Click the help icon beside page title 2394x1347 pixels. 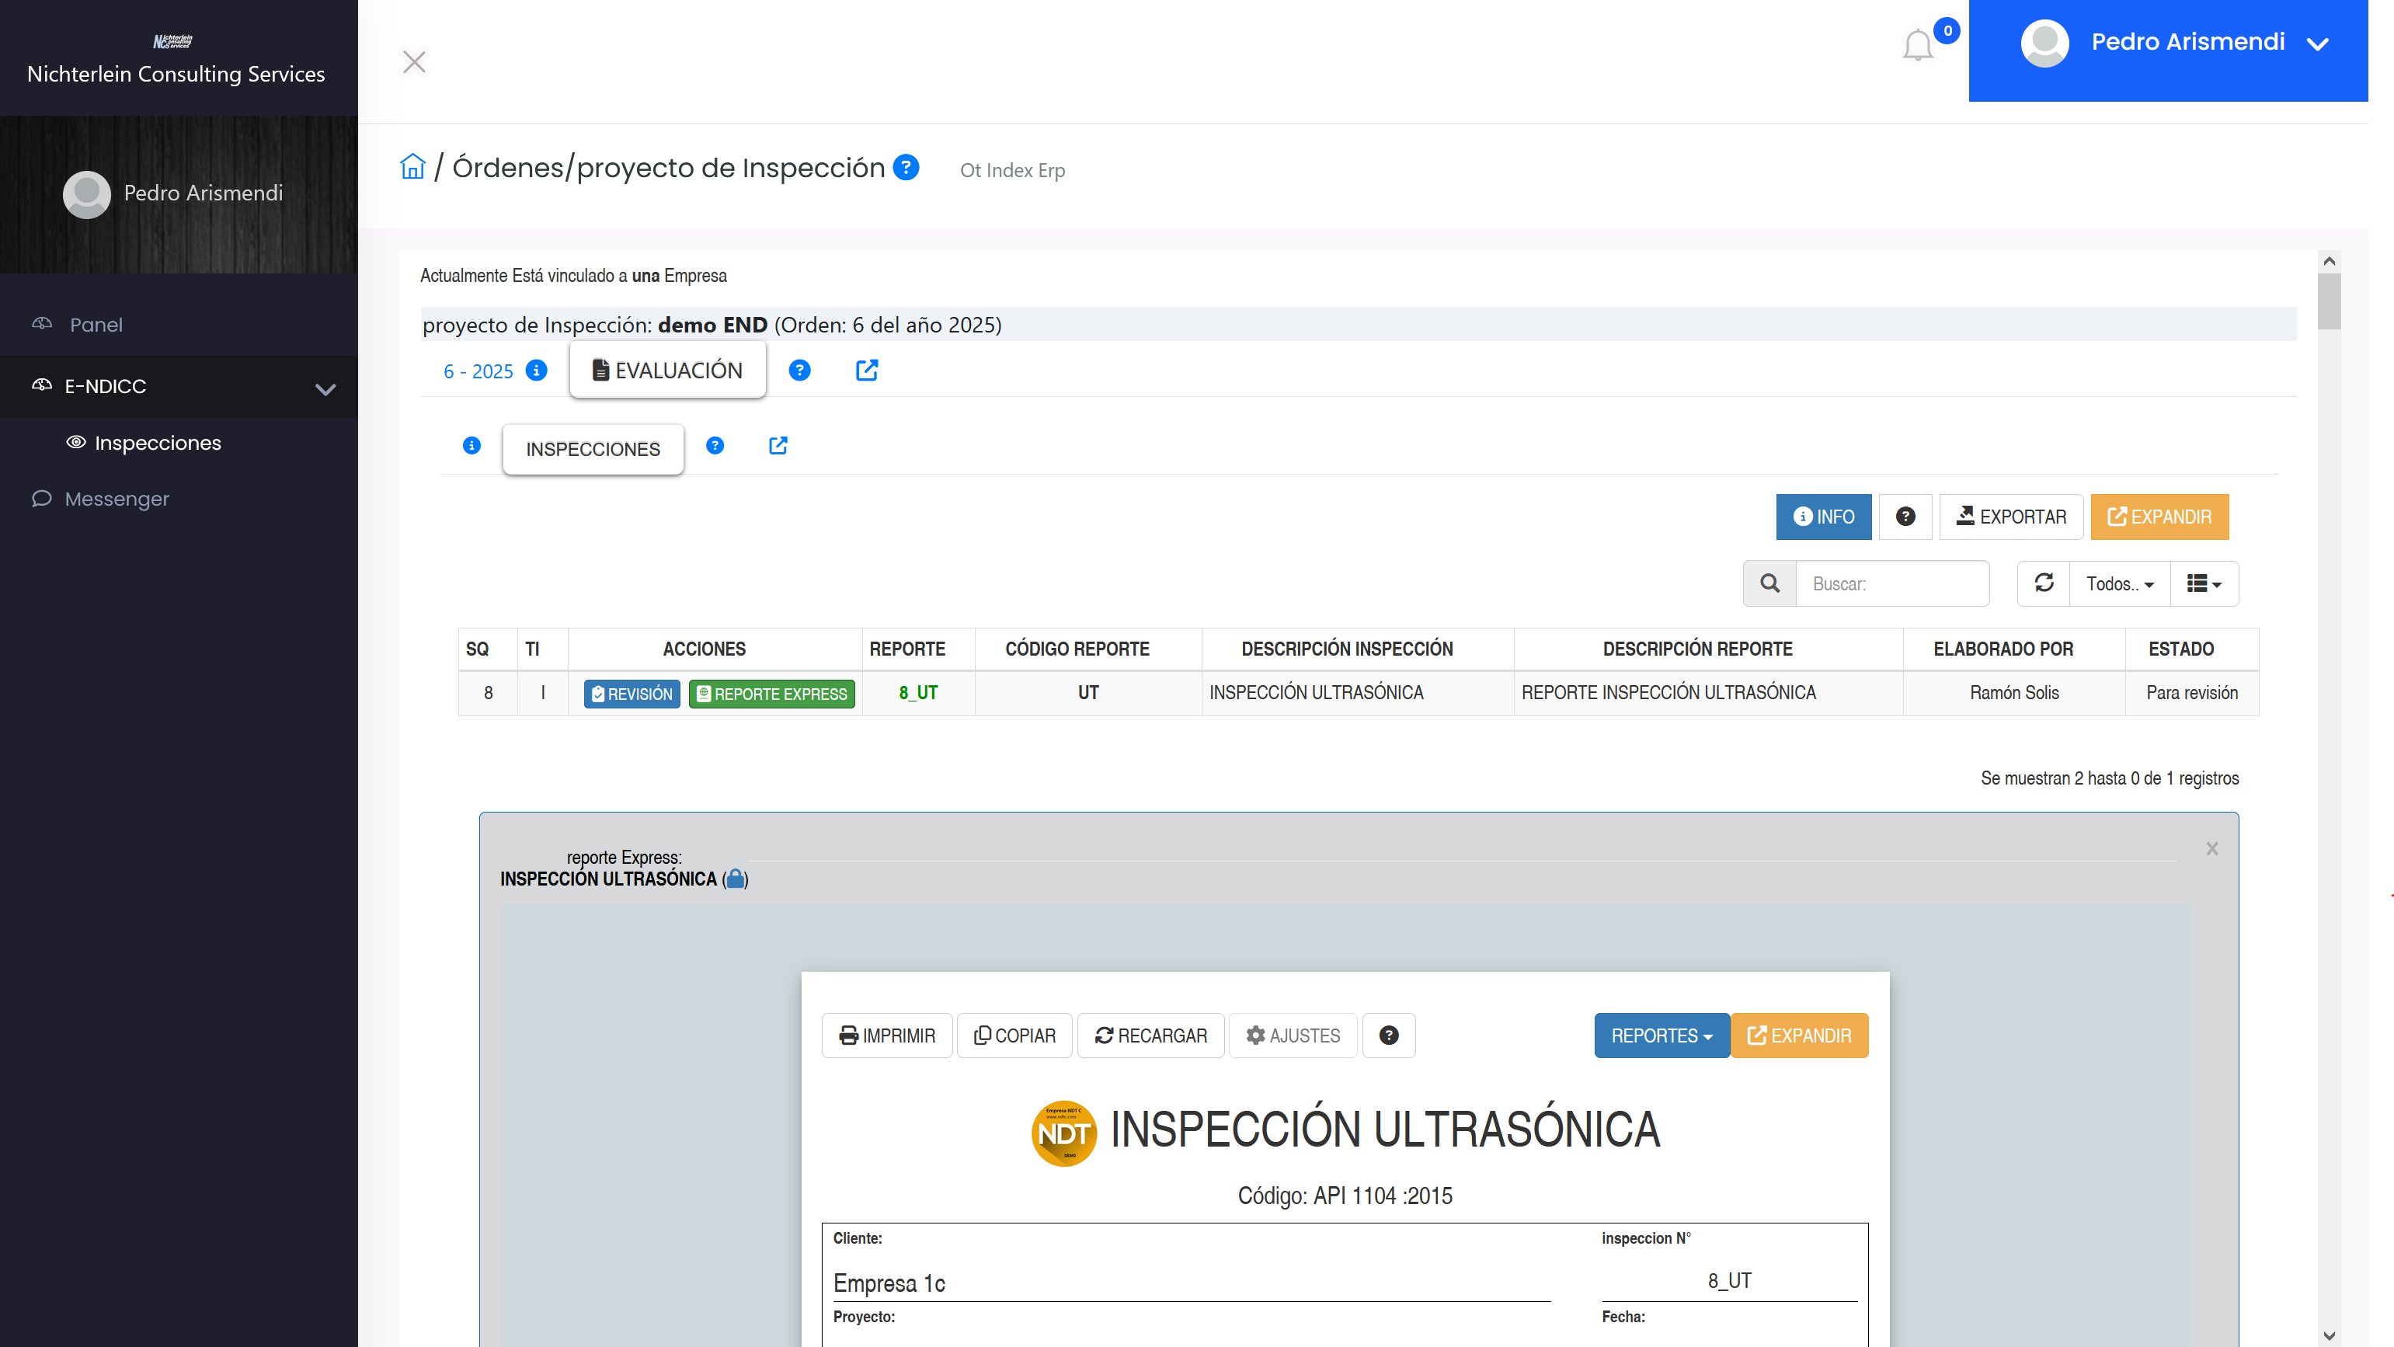[905, 167]
